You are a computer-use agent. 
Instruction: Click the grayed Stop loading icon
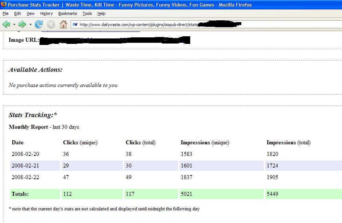click(x=51, y=24)
